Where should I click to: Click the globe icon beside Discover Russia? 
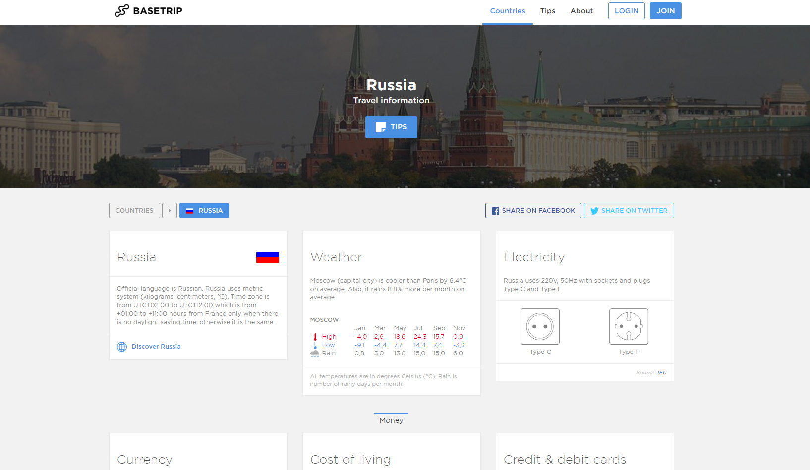pyautogui.click(x=122, y=347)
